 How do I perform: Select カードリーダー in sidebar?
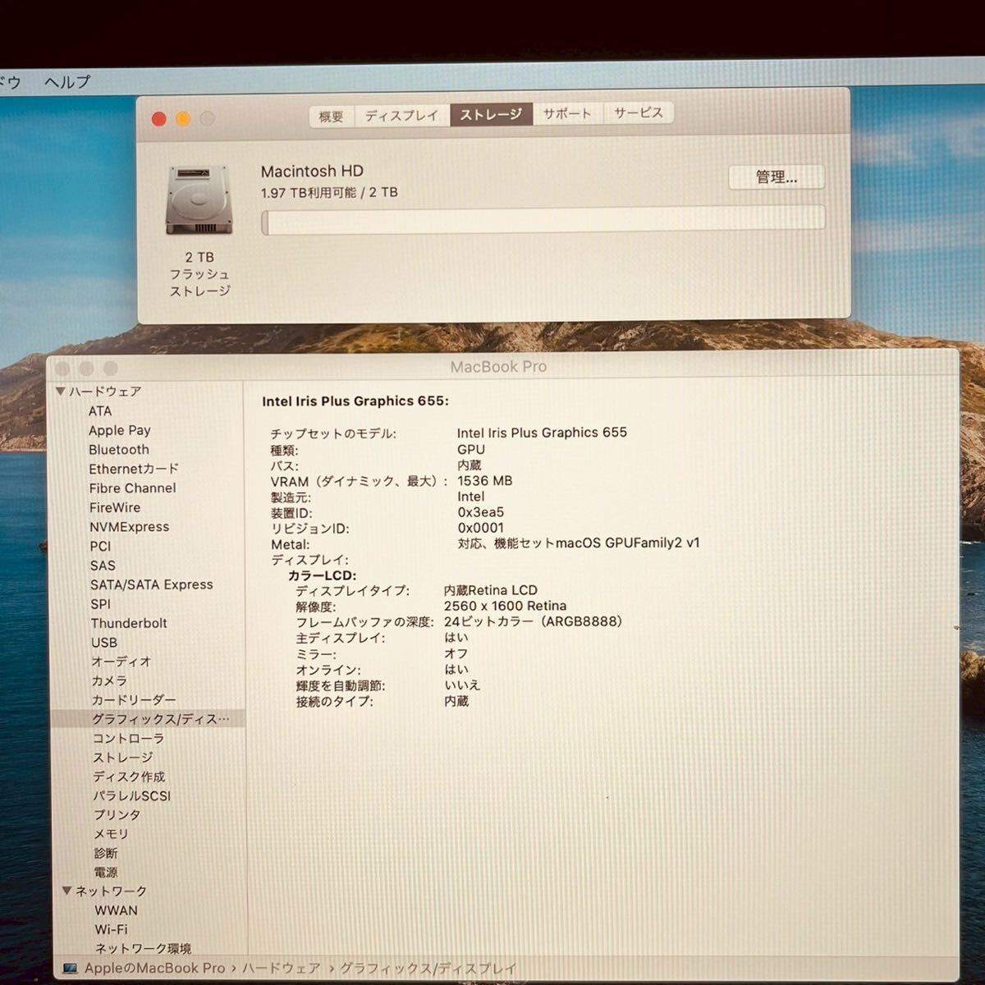[134, 700]
